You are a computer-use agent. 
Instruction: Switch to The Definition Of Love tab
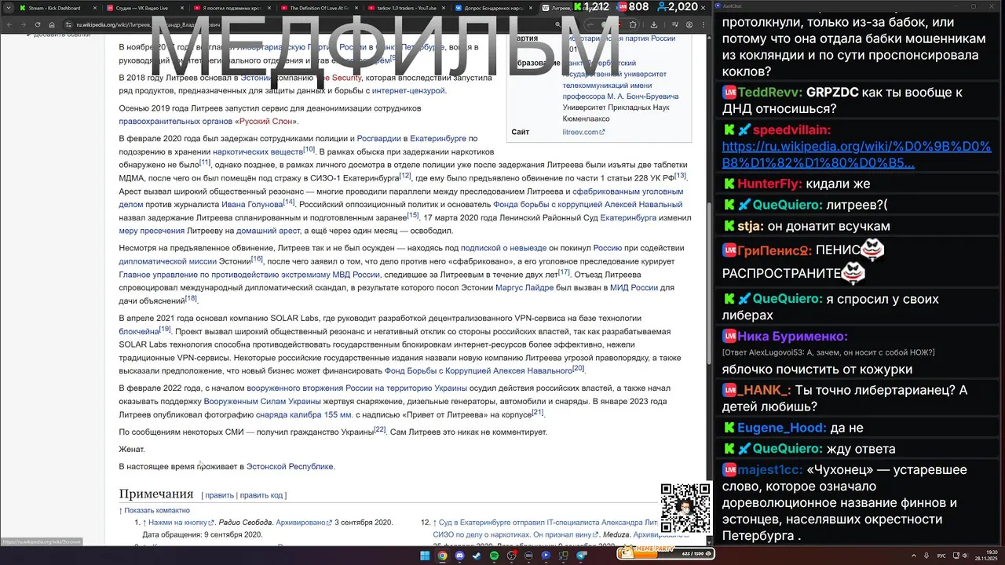pos(319,7)
